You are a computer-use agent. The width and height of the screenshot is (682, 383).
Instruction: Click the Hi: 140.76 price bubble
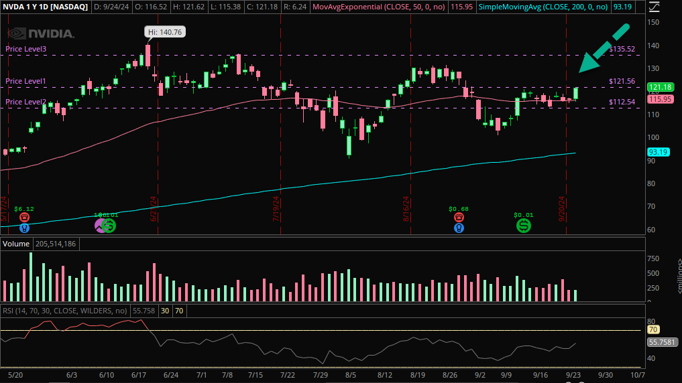tap(165, 32)
